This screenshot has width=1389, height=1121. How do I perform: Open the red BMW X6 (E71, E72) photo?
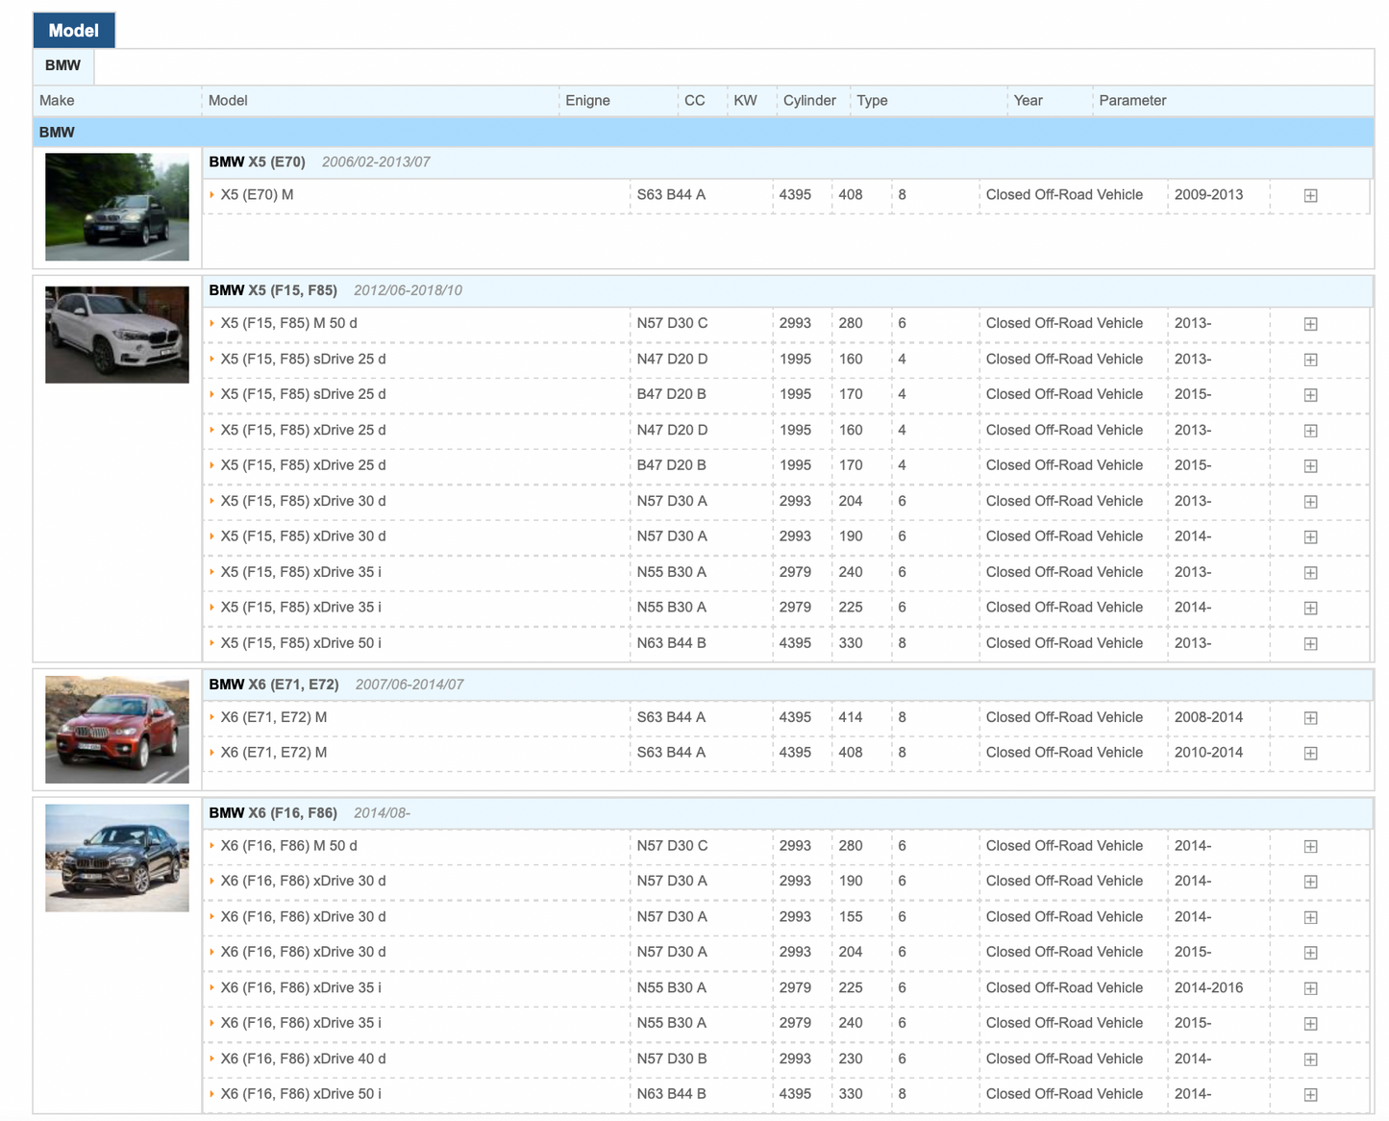coord(117,730)
